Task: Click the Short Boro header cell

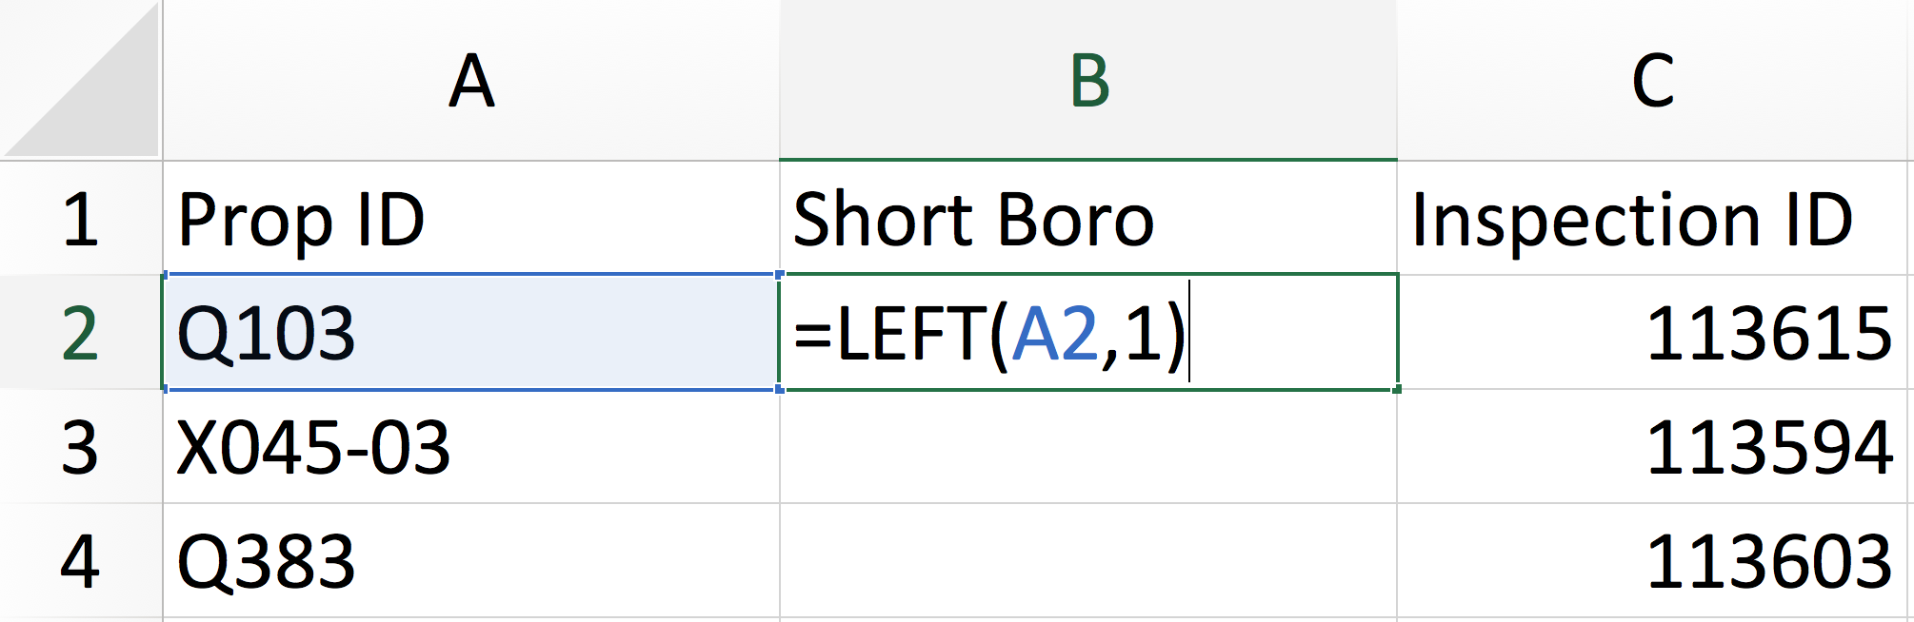Action: (x=1088, y=219)
